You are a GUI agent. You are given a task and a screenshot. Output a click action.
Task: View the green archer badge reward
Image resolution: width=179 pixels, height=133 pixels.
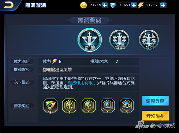(x=70, y=105)
